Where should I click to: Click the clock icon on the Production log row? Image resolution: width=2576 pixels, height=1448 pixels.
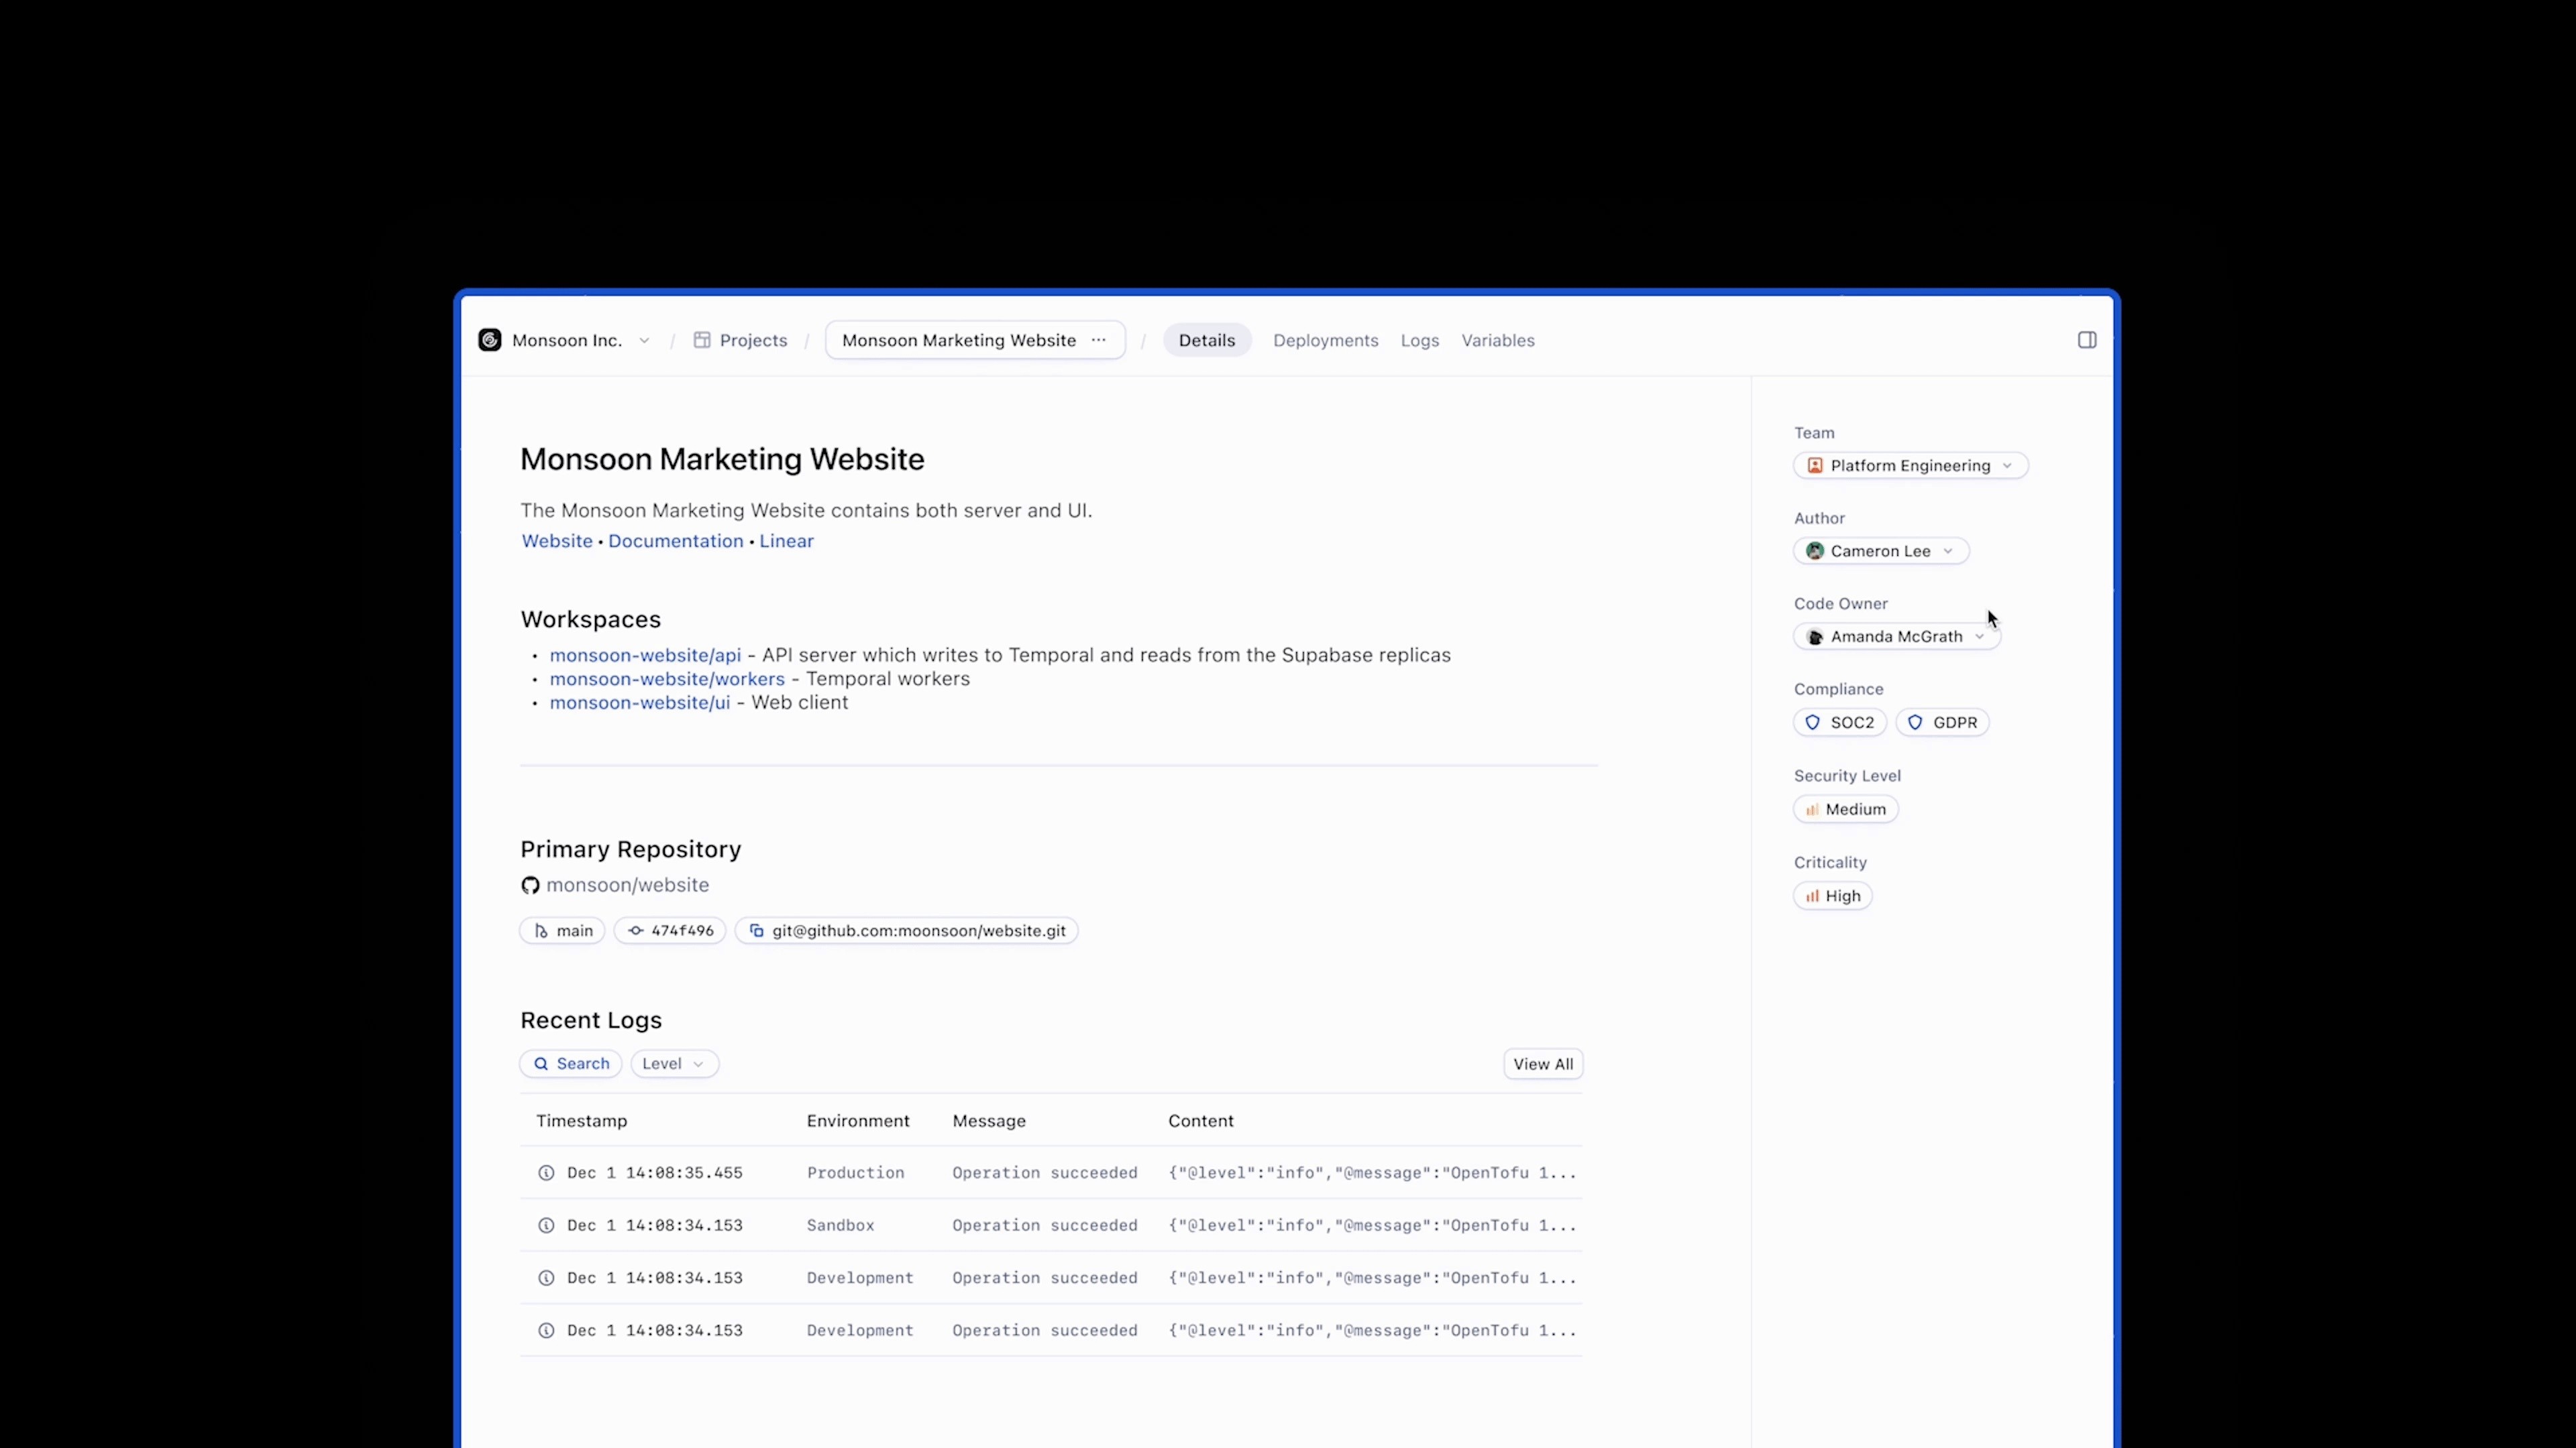coord(546,1172)
